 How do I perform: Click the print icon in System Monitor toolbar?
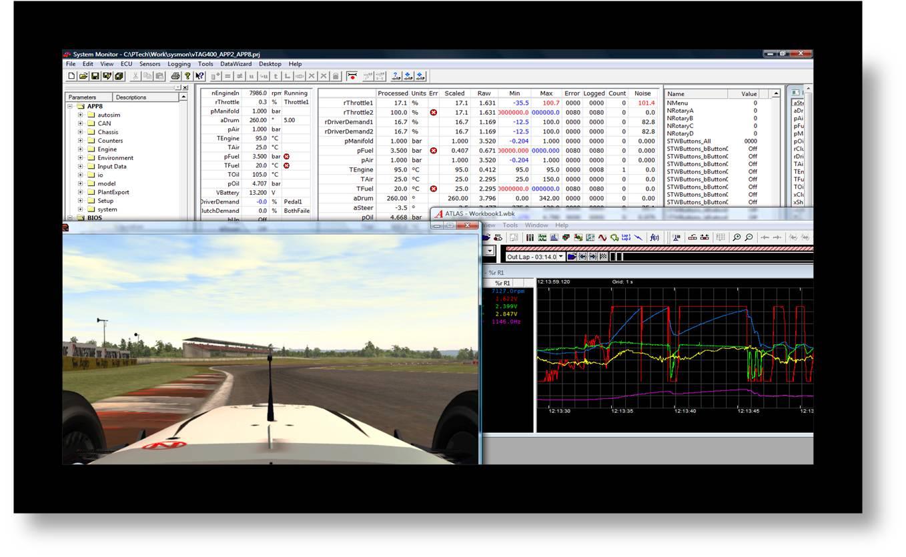point(175,76)
